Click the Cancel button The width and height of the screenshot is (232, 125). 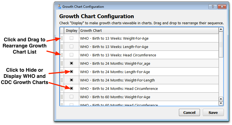pos(189,112)
